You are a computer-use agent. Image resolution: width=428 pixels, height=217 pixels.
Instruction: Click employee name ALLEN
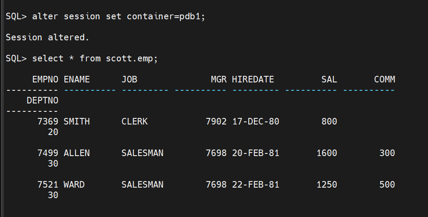77,153
